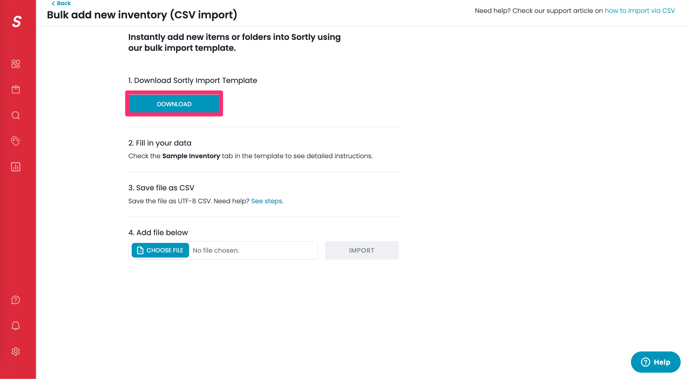Click the Back chevron arrow
The width and height of the screenshot is (687, 379).
53,3
